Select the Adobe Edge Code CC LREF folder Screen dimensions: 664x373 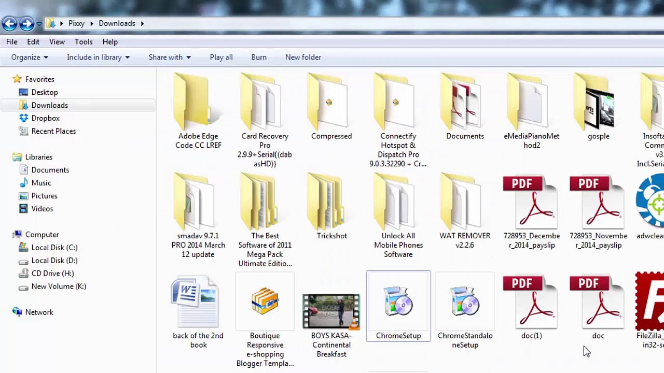(198, 111)
